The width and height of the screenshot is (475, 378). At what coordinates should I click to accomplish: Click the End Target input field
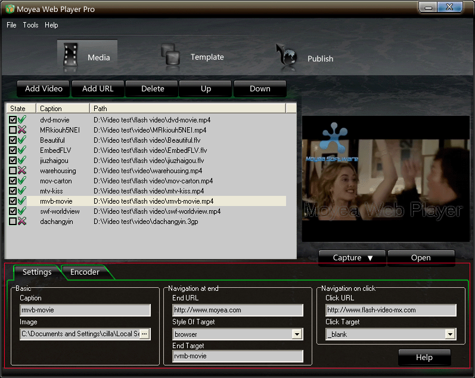pos(238,356)
